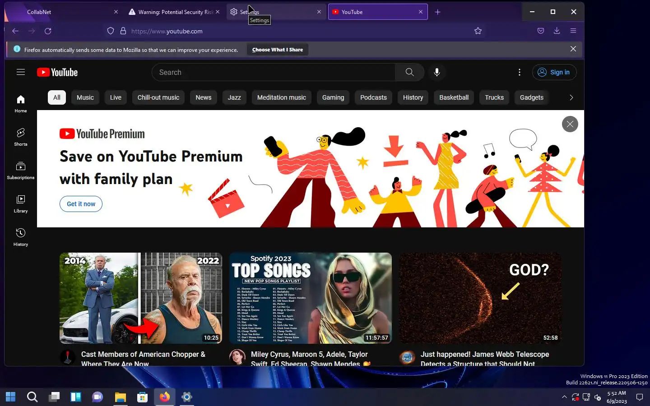This screenshot has width=650, height=406.
Task: Open the Cast Members of American Chopper title
Action: (143, 359)
